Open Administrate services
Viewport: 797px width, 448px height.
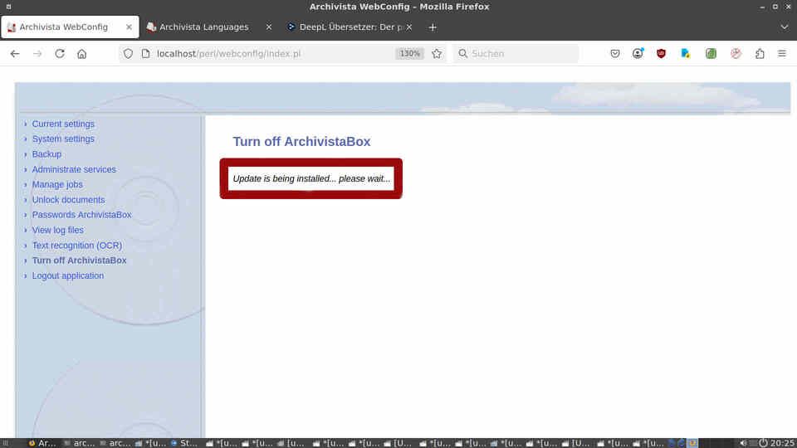click(74, 169)
